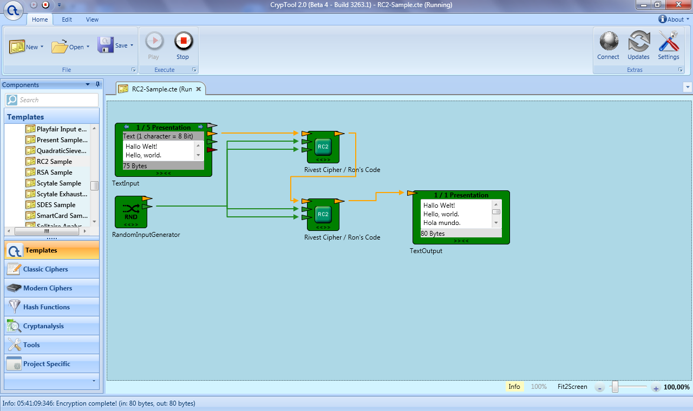Click the Playfair template icon
The image size is (693, 411).
pos(31,129)
